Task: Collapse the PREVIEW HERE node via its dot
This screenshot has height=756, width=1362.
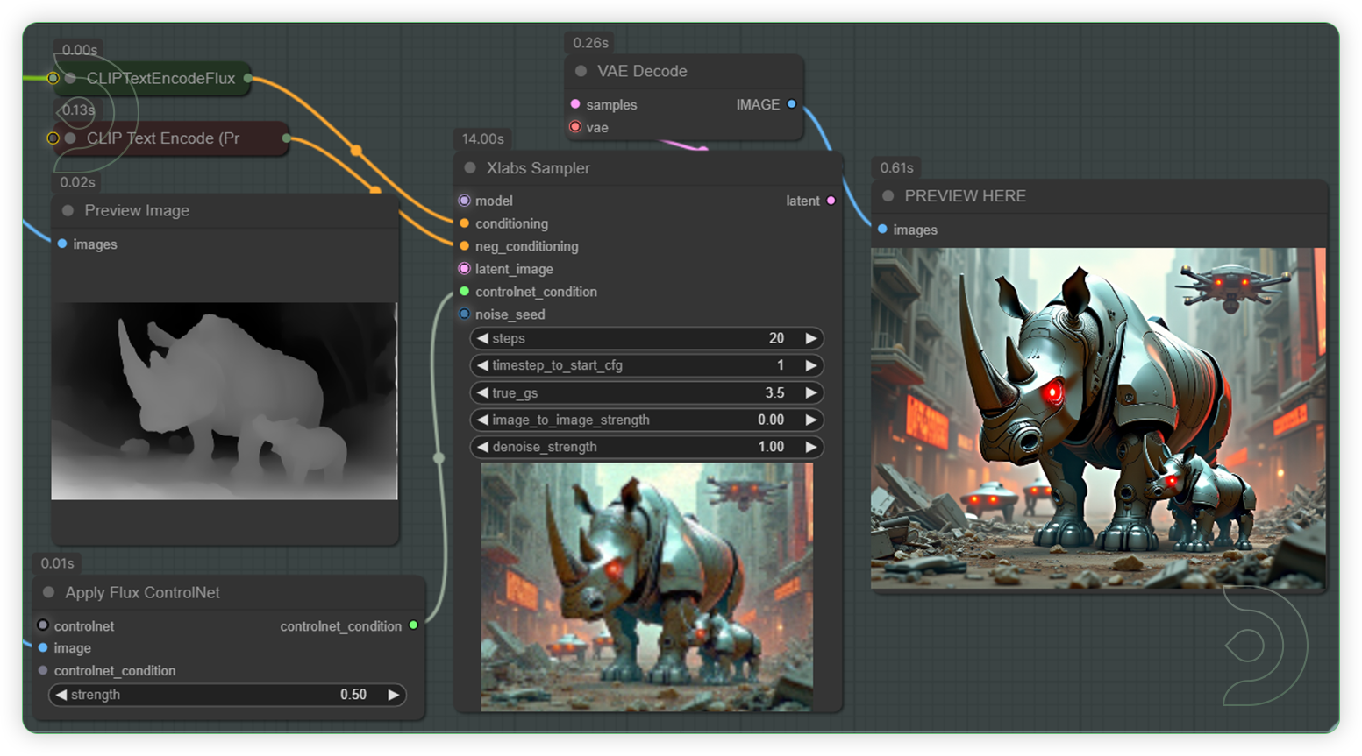Action: (x=888, y=196)
